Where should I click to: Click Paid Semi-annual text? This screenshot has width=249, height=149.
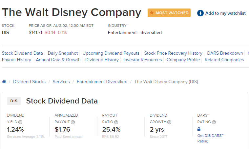tap(69, 137)
